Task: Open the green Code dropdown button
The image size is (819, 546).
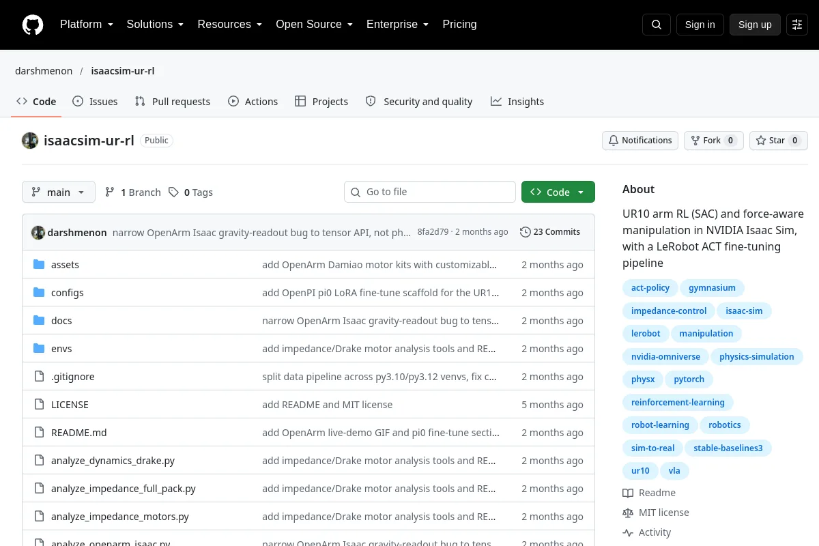Action: (558, 192)
